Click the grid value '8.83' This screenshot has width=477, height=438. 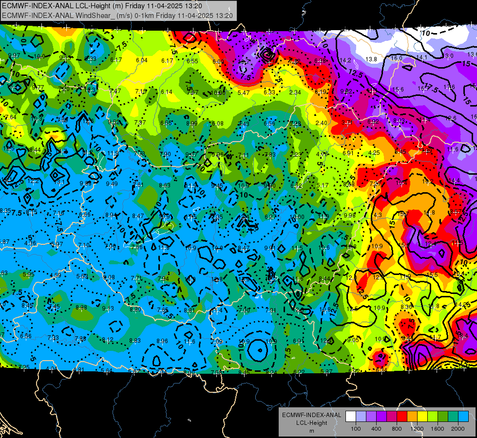pos(135,341)
